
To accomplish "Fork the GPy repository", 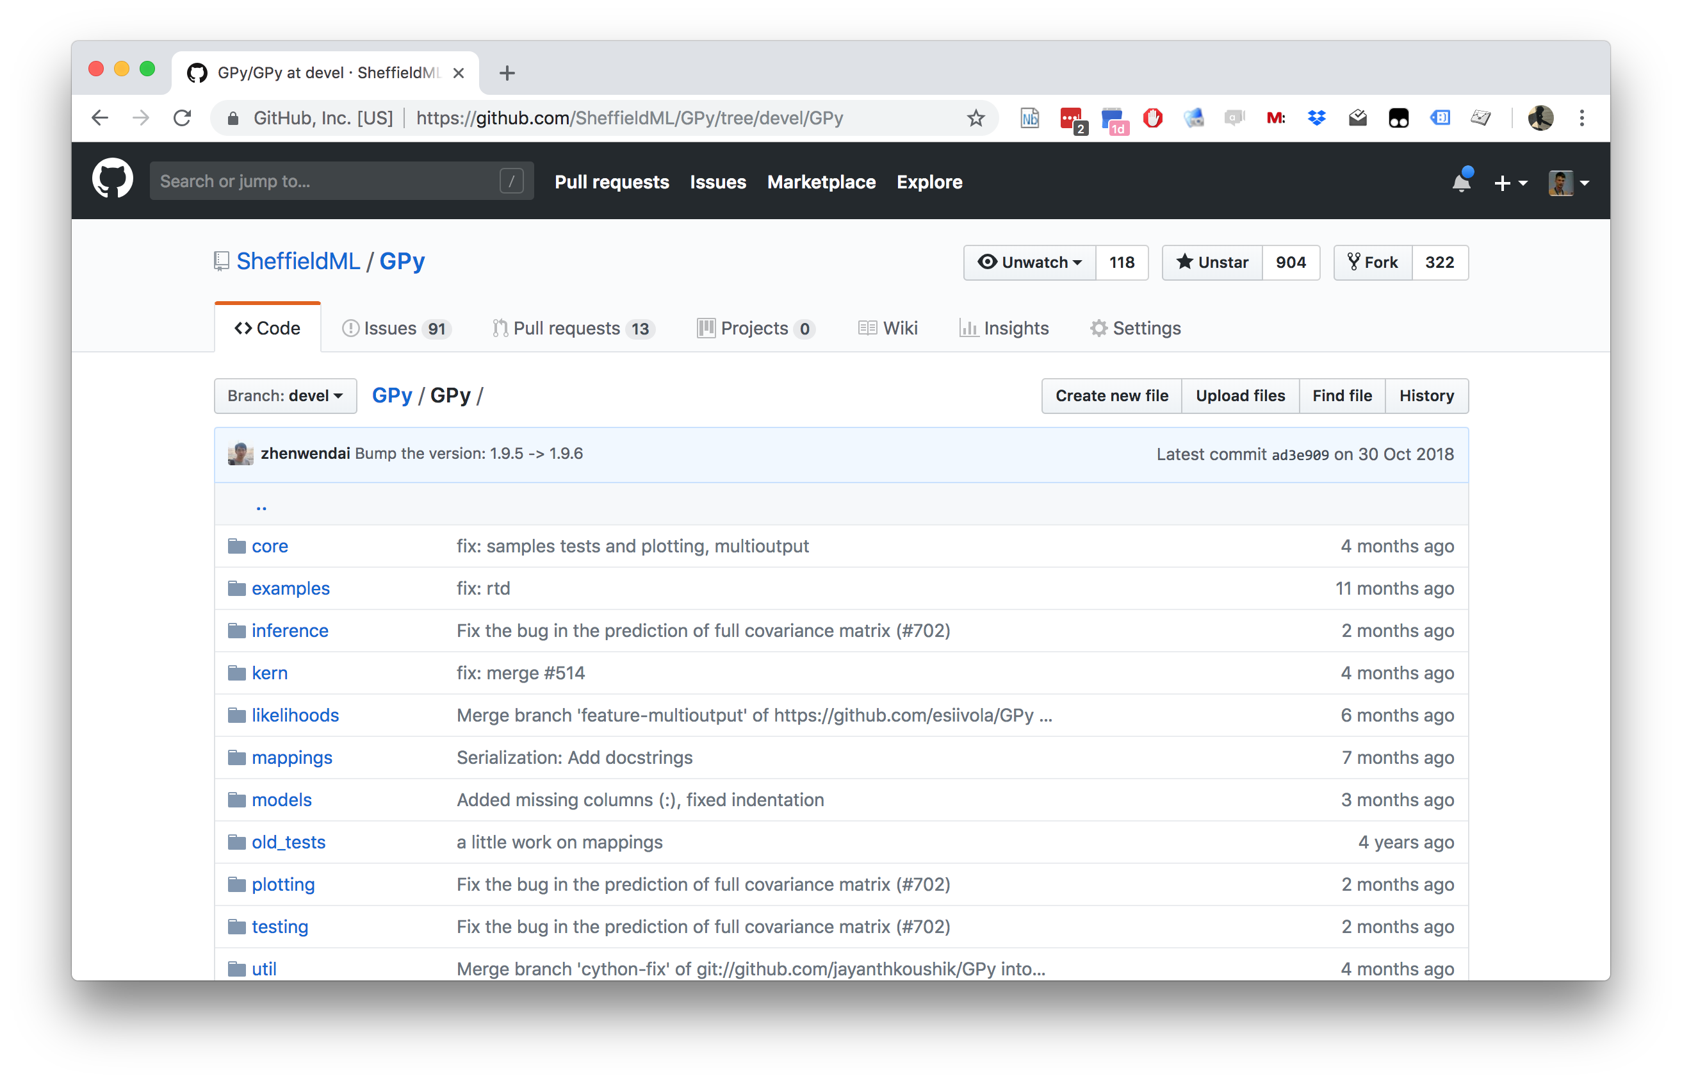I will [1372, 262].
